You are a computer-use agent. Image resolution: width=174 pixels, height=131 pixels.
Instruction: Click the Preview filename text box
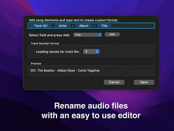tap(91, 71)
